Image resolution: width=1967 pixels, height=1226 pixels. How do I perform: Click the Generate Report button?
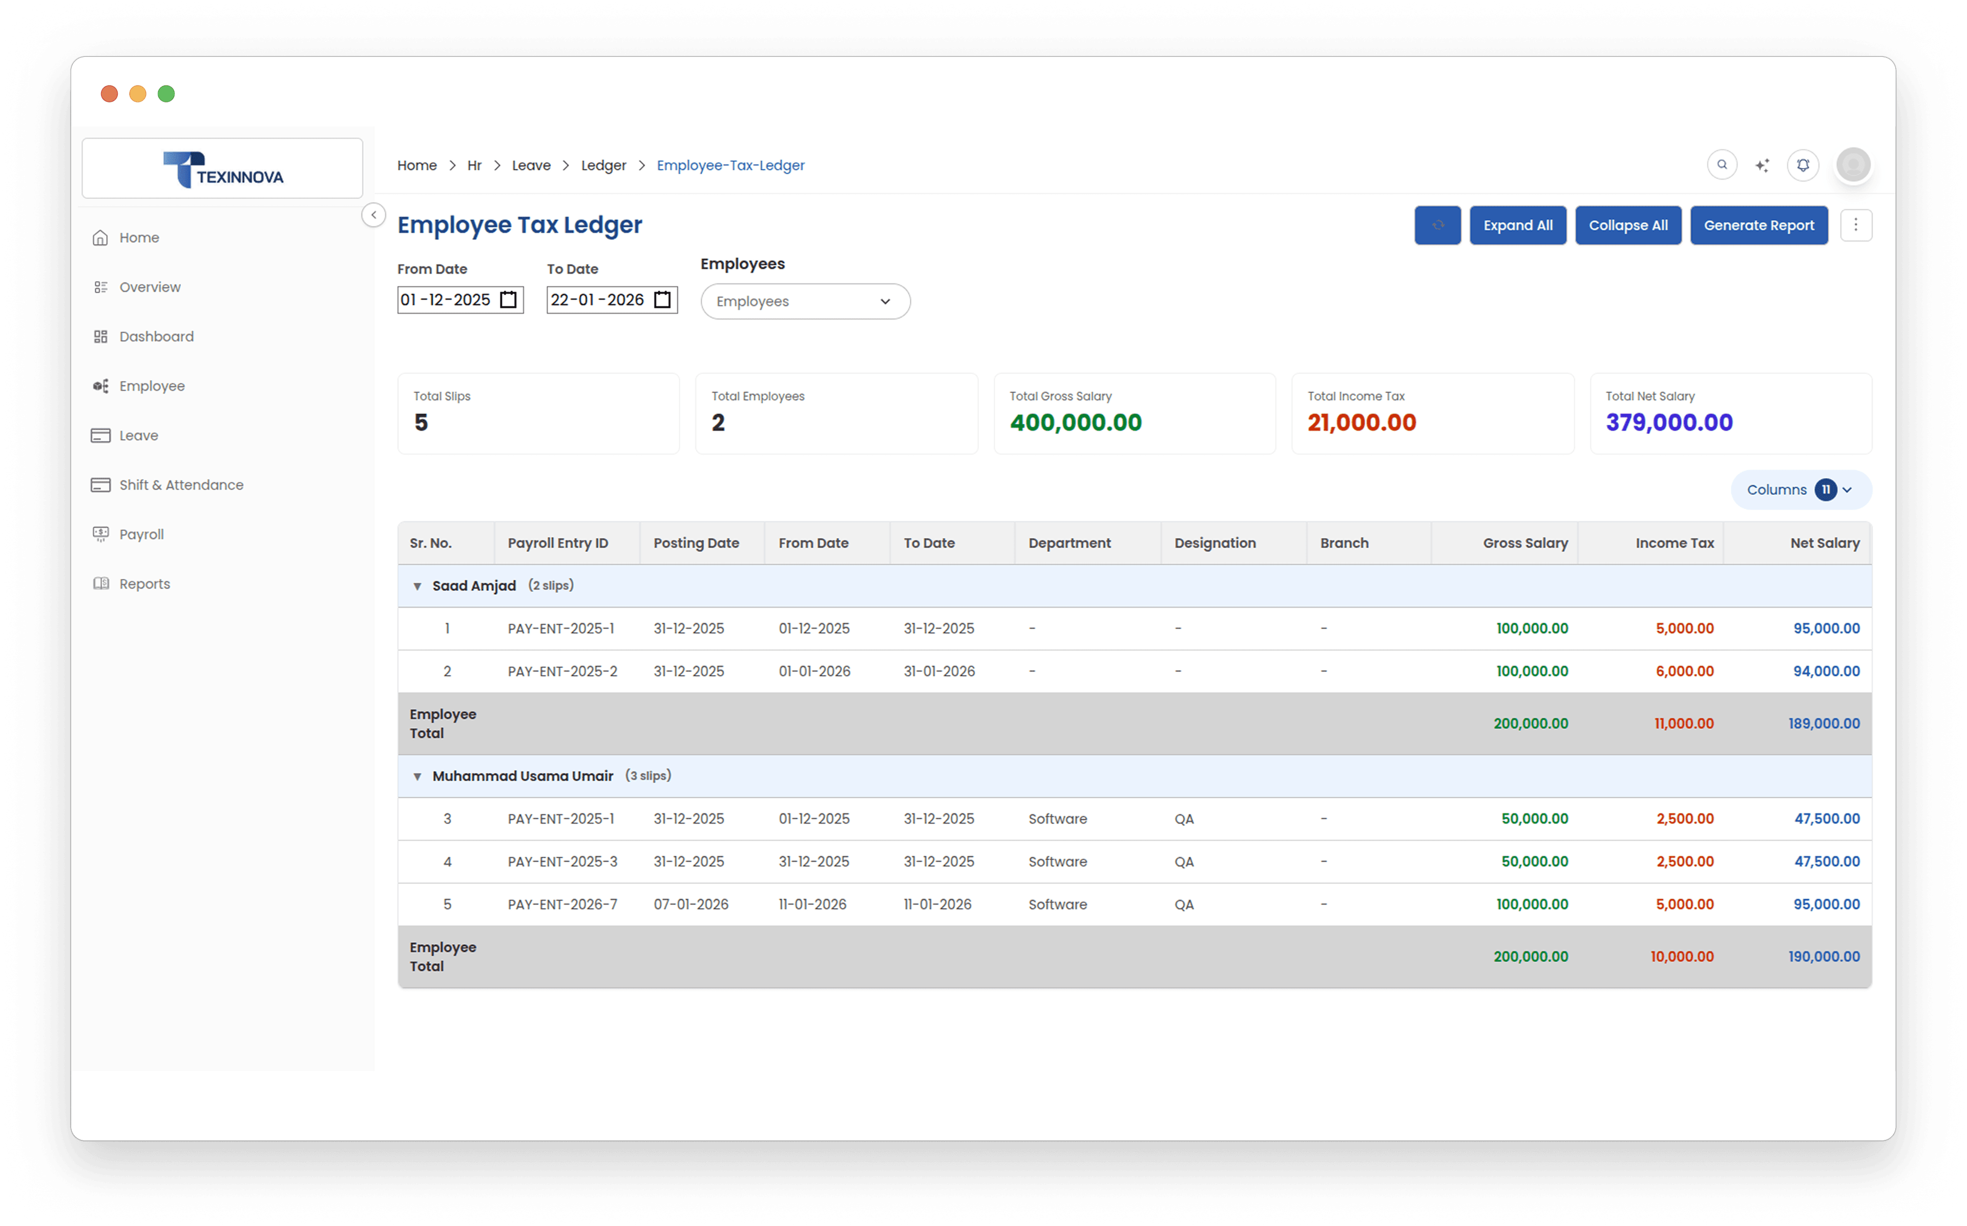tap(1759, 225)
